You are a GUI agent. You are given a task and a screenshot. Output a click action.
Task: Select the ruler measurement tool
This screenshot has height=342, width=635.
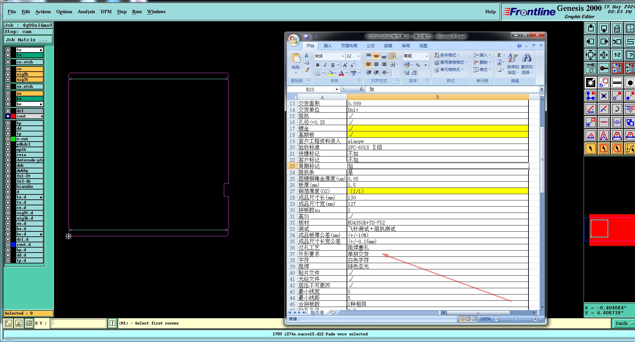(617, 83)
